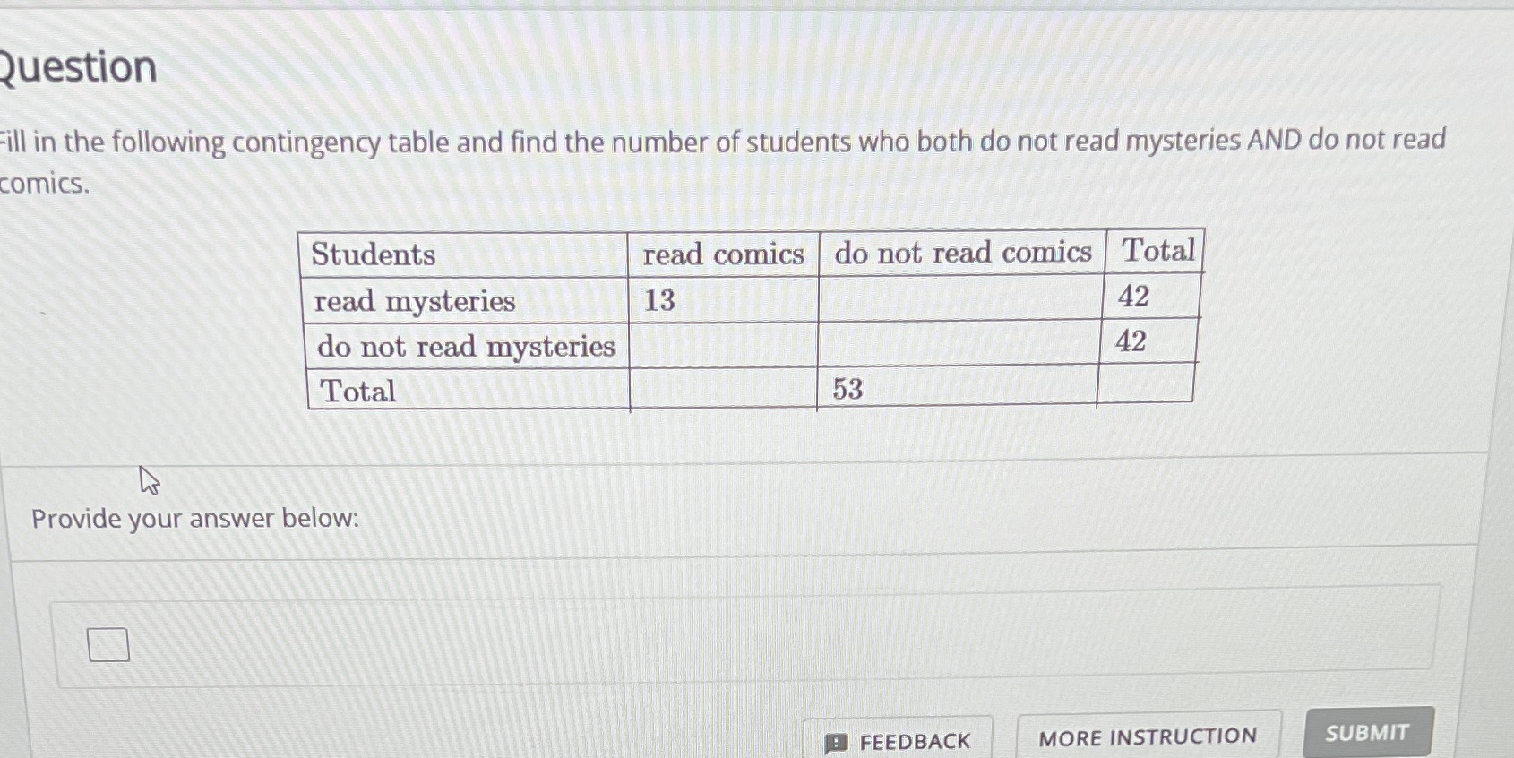Click the 'Students' table header
1514x758 pixels.
pos(374,254)
